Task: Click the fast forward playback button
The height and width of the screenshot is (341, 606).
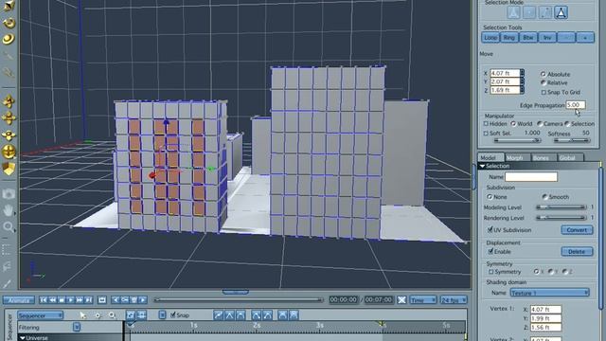Action: point(80,299)
